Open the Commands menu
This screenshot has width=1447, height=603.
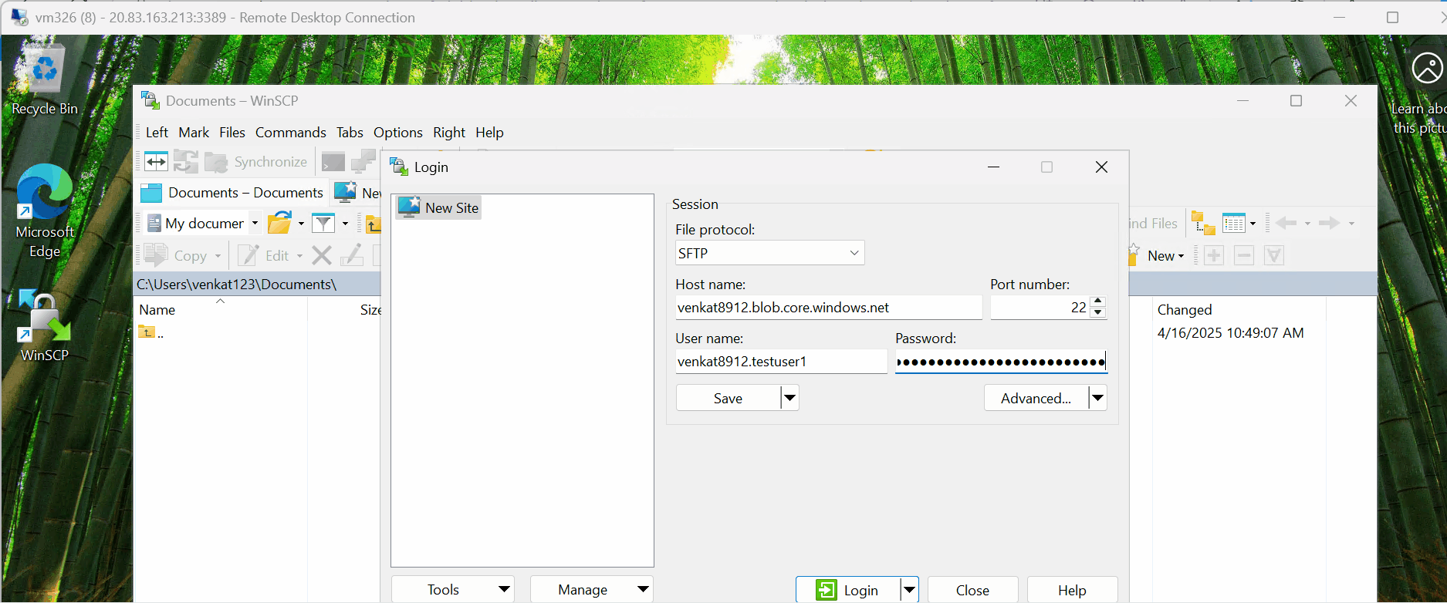coord(291,133)
